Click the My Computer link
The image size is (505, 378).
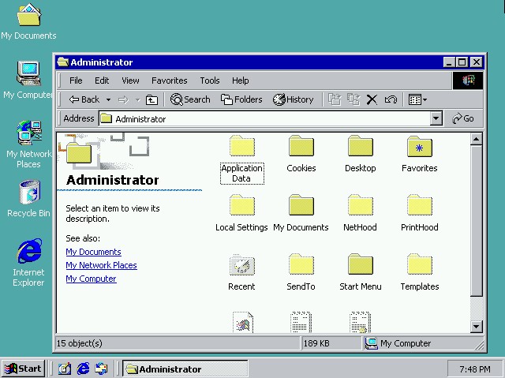(92, 279)
